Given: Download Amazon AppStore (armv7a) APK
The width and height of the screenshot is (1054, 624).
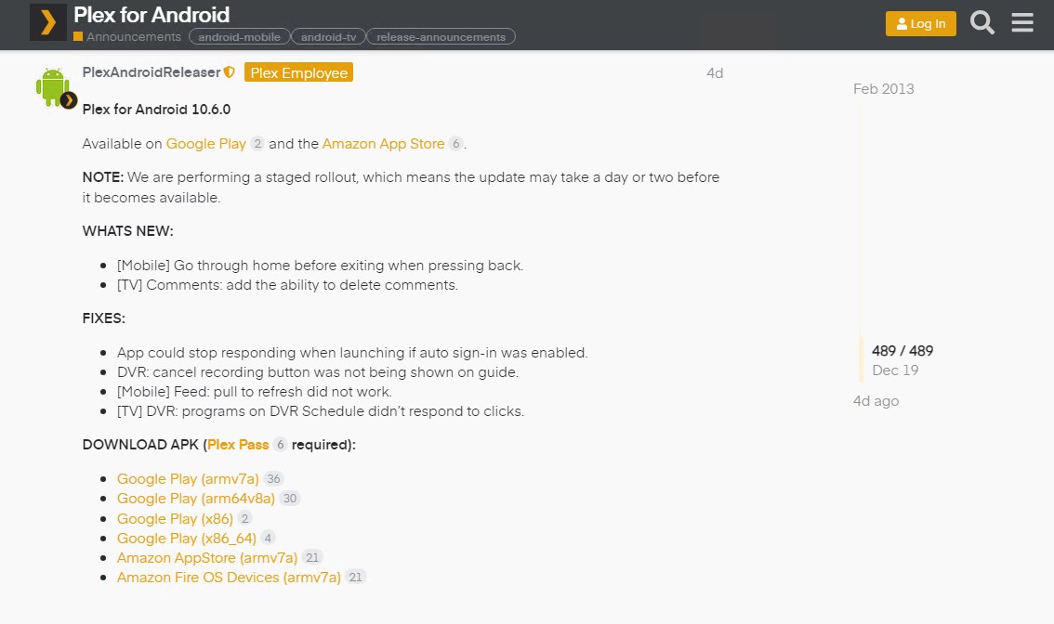Looking at the screenshot, I should (207, 557).
